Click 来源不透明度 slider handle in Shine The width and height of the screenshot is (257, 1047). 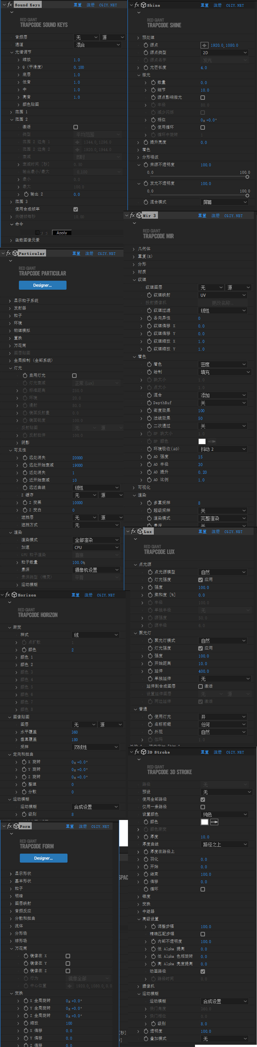pos(247,177)
